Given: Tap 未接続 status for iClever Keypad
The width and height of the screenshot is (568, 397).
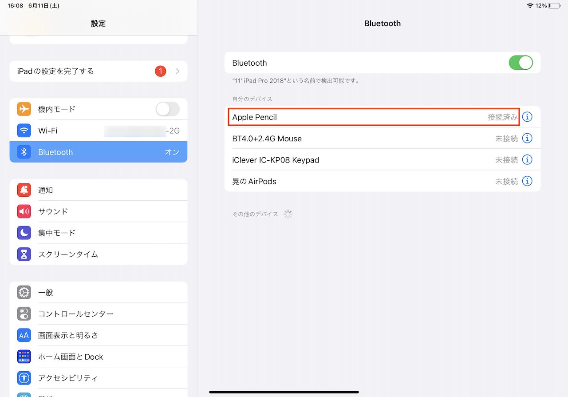Looking at the screenshot, I should (507, 160).
